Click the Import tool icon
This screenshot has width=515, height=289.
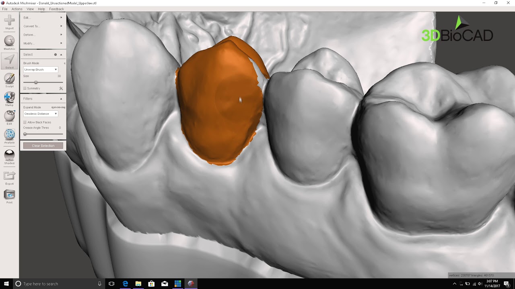click(9, 20)
